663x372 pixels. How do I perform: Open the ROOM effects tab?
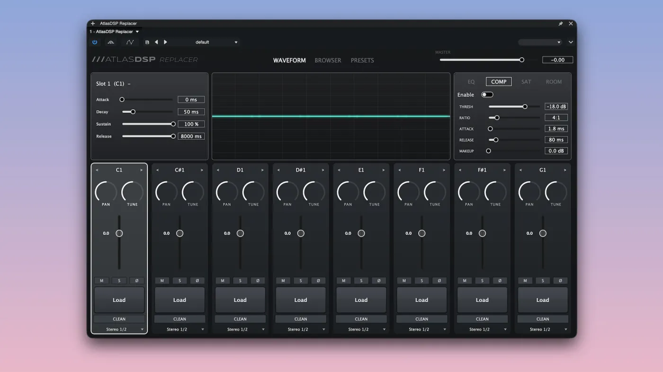pos(554,82)
